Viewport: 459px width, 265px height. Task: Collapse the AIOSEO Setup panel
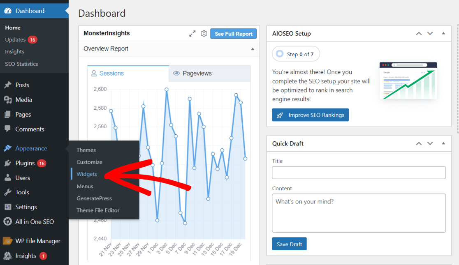point(443,33)
